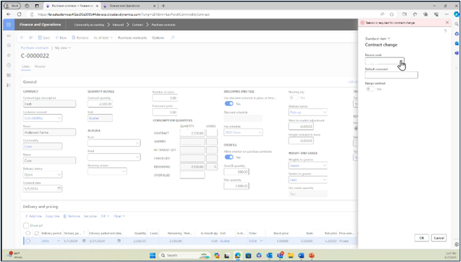Screen dimensions: 461x262
Task: Refresh the browser page
Action: [x=19, y=14]
